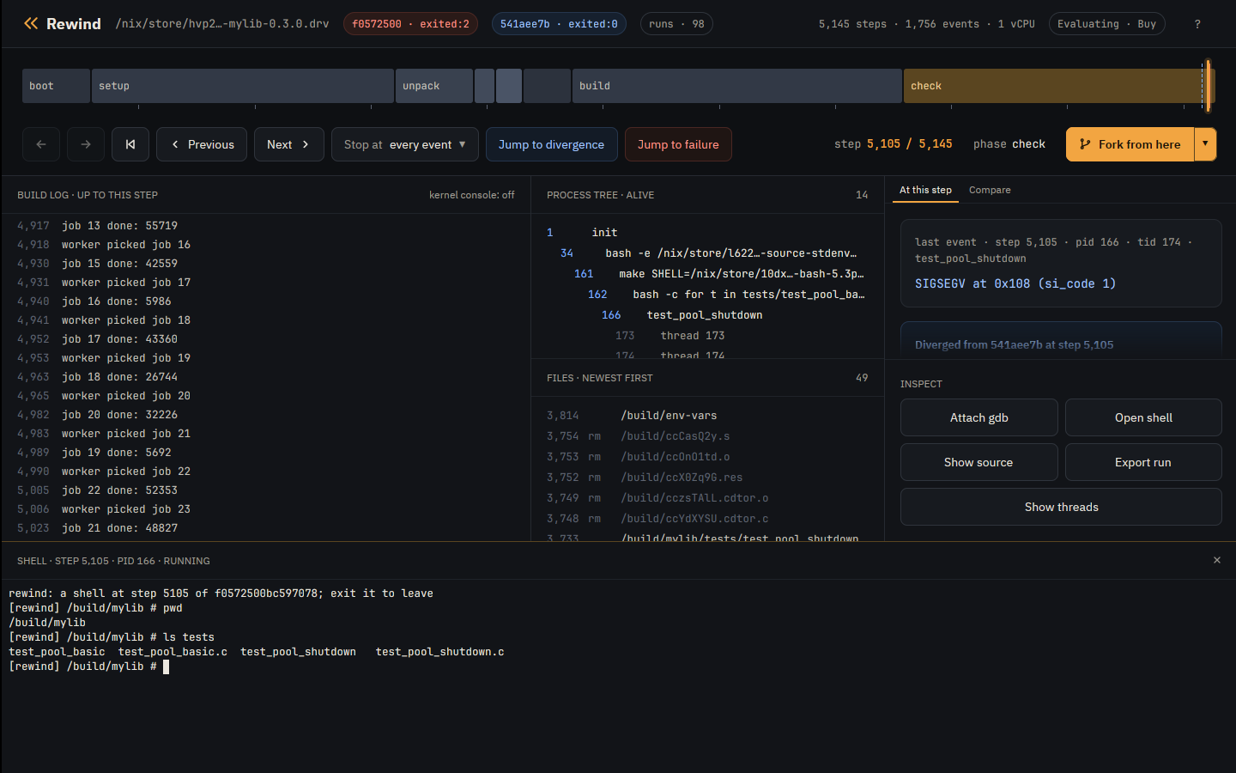Select test_pool_shutdown process 166
The image size is (1236, 773).
707,315
